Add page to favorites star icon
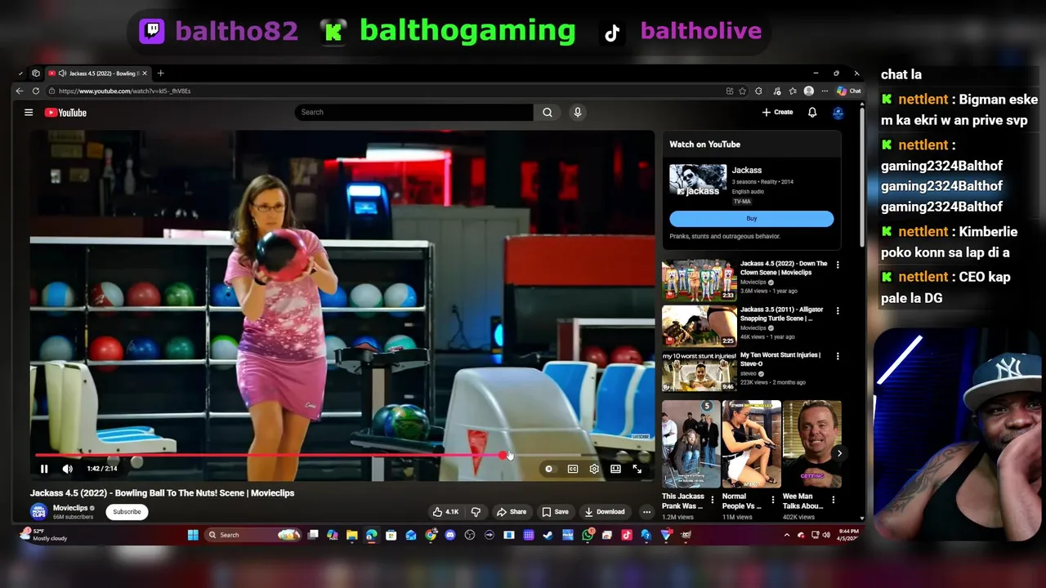1046x588 pixels. 743,91
